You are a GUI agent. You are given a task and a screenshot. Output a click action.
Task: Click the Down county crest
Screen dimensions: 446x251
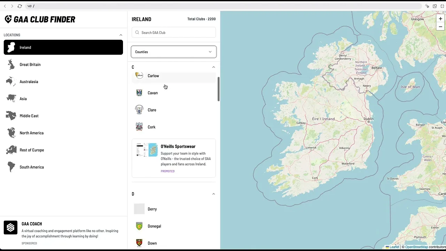click(139, 243)
